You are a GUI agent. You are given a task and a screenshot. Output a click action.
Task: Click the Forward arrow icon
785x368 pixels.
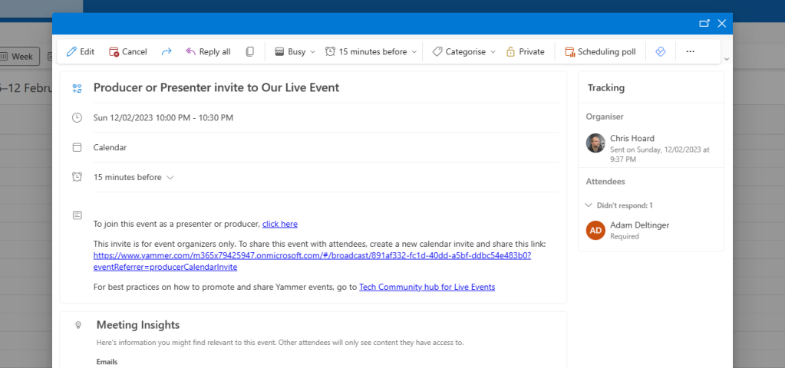pyautogui.click(x=166, y=52)
